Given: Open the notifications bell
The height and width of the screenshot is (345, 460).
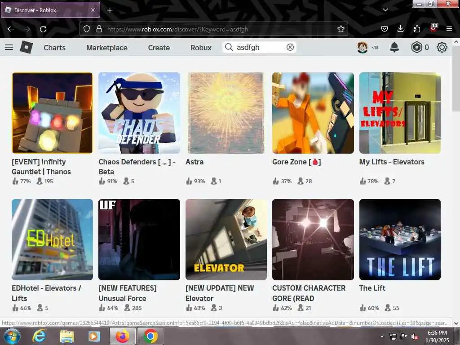Looking at the screenshot, I should [x=394, y=47].
